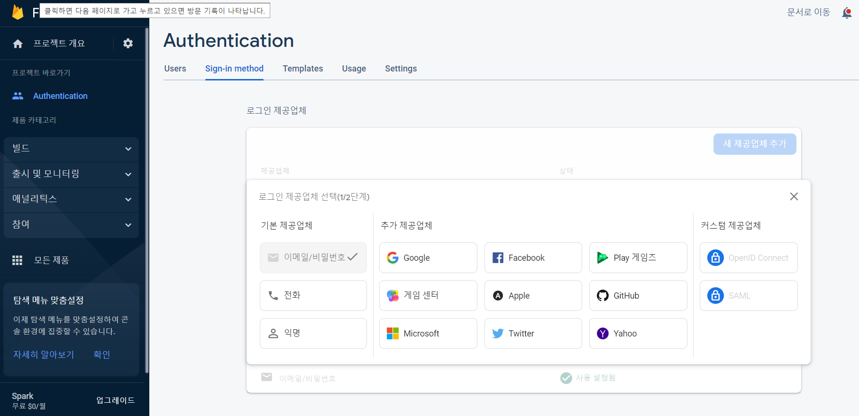Choose the 익명 provider

tap(313, 333)
